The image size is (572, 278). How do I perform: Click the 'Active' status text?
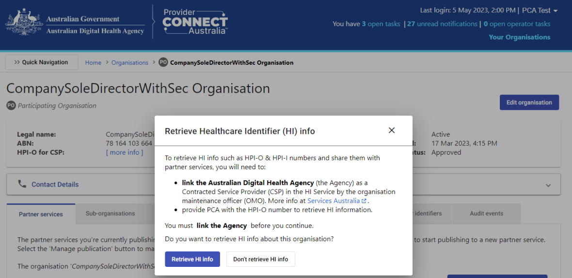(441, 134)
